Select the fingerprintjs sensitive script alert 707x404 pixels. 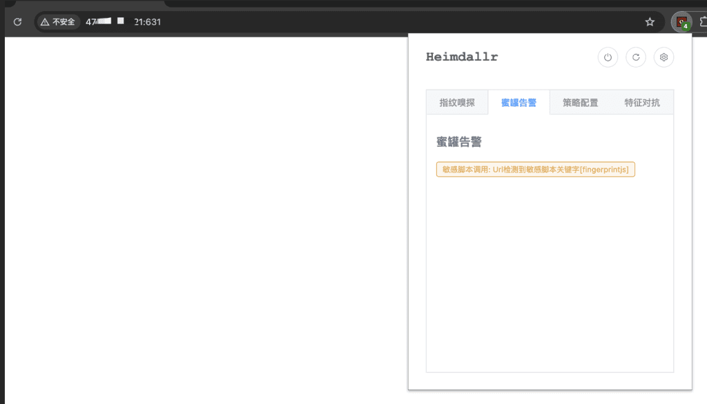tap(536, 170)
